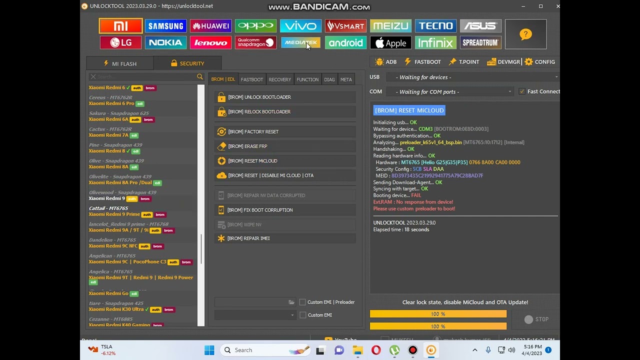This screenshot has height=360, width=640.
Task: Open the T.POINT toolbar button
Action: click(x=464, y=62)
